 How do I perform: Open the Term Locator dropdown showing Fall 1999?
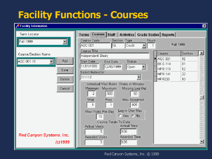(65, 42)
